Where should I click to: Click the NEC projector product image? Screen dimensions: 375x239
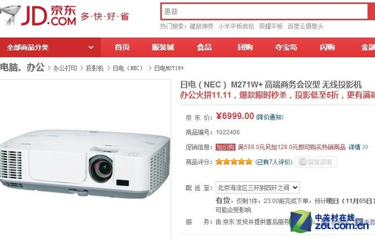pos(85,164)
